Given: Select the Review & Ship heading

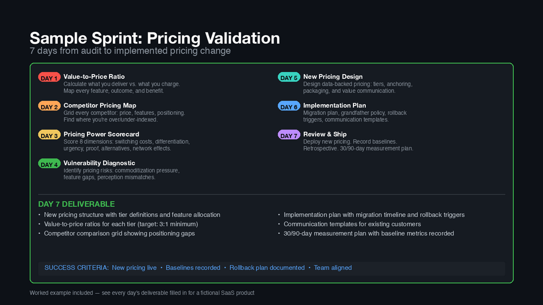Looking at the screenshot, I should pos(325,134).
